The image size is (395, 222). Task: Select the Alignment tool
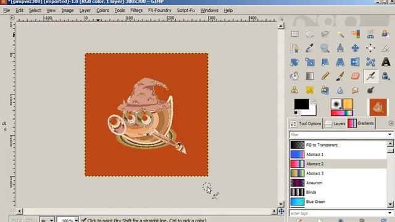click(370, 48)
